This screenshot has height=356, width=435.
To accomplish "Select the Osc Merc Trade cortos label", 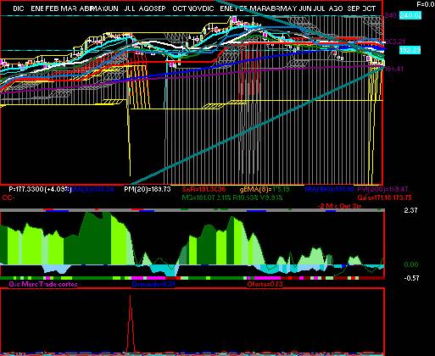I will pos(43,284).
